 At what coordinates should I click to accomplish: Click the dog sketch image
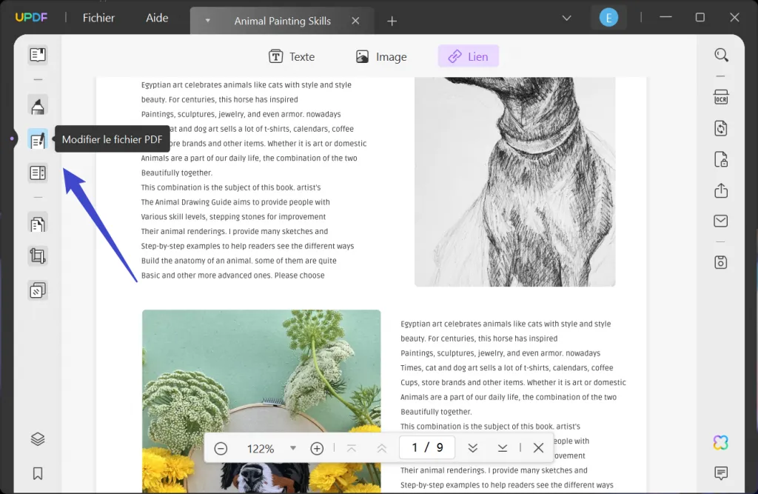515,182
